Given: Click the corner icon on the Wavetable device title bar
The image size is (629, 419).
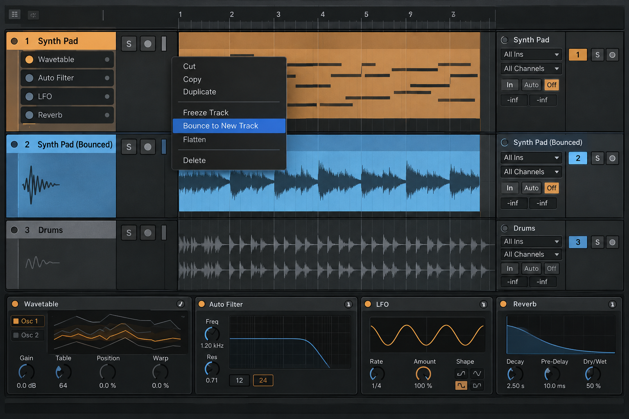Looking at the screenshot, I should point(181,304).
